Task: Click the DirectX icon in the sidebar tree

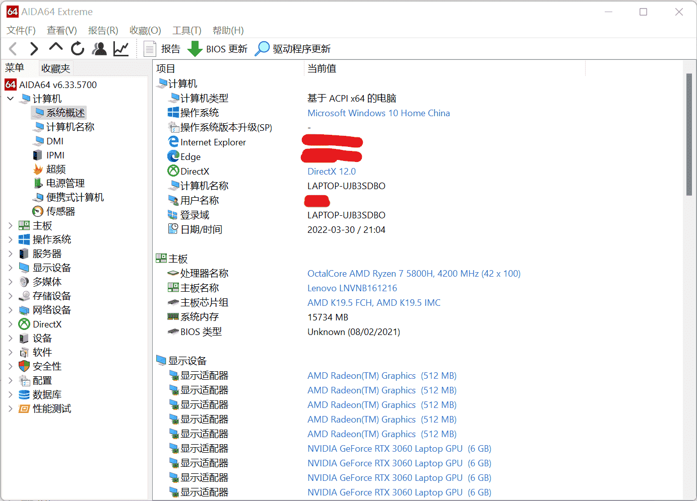Action: (x=24, y=324)
